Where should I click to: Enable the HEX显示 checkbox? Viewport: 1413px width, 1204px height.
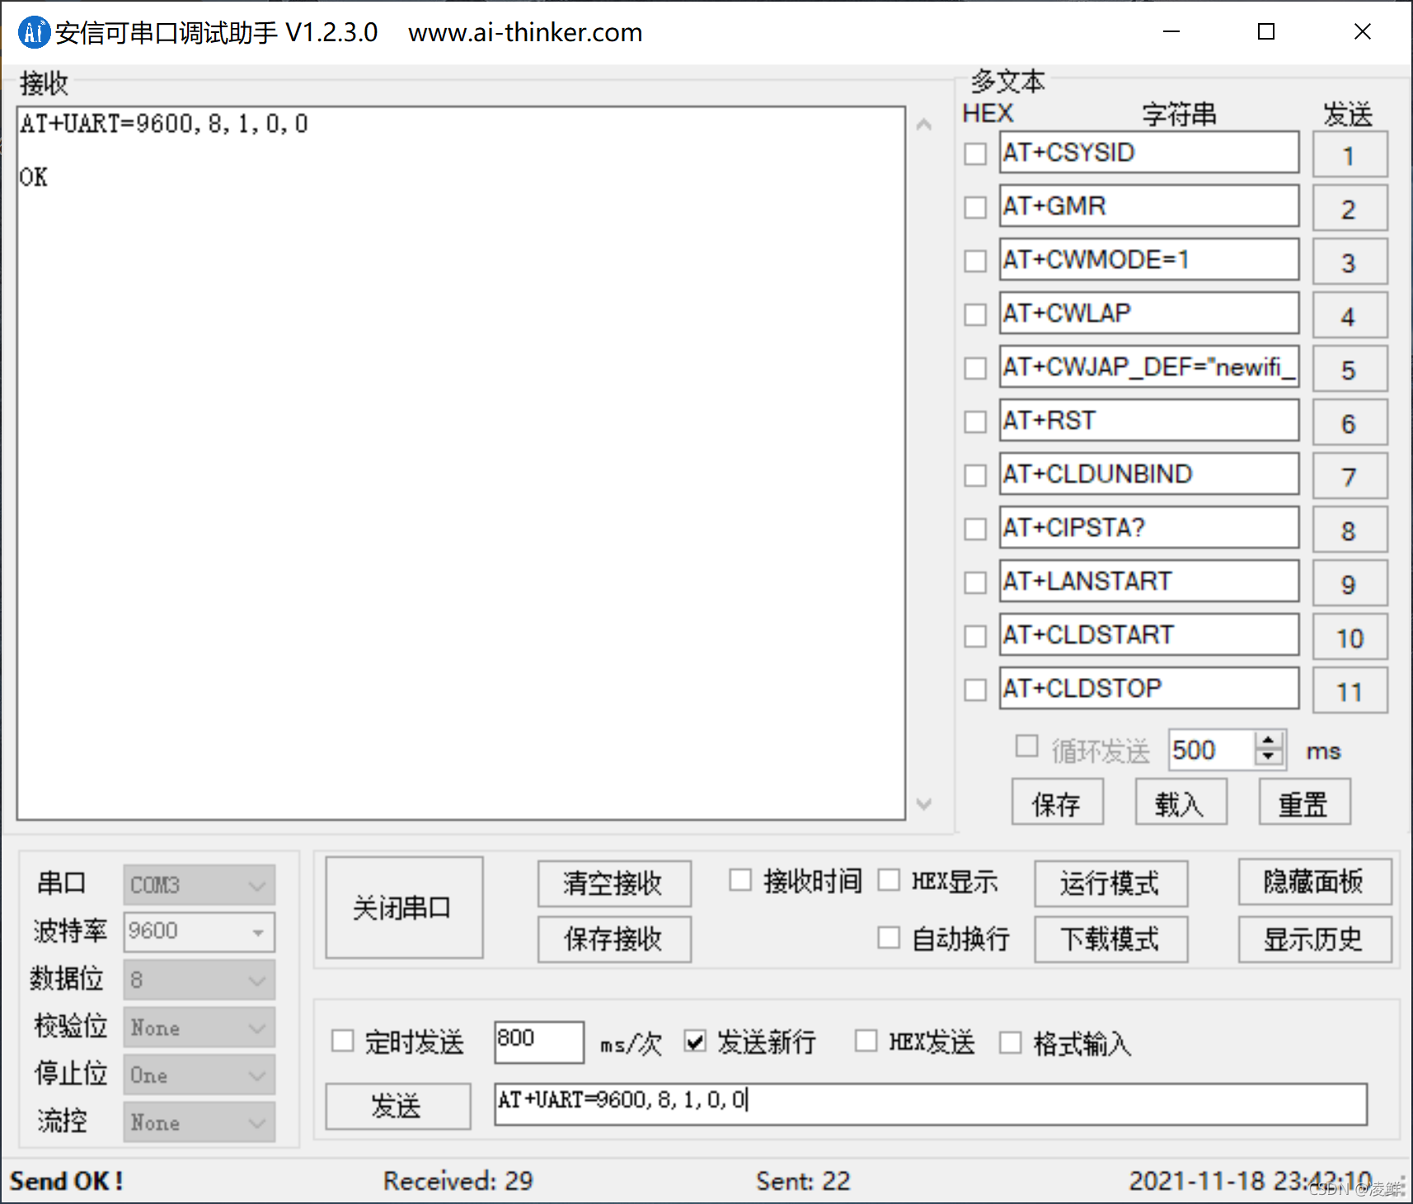pos(889,880)
